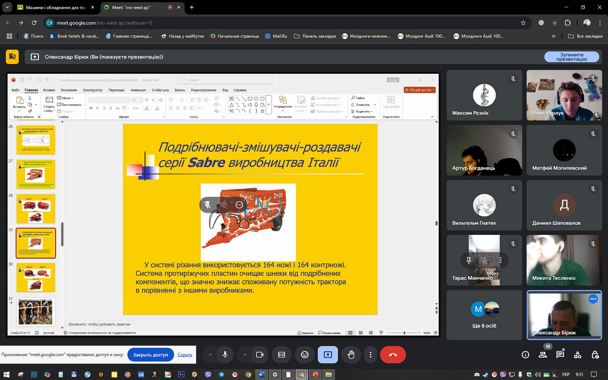The width and height of the screenshot is (608, 380).
Task: Open the Примечания comments pane
Action: [329, 333]
